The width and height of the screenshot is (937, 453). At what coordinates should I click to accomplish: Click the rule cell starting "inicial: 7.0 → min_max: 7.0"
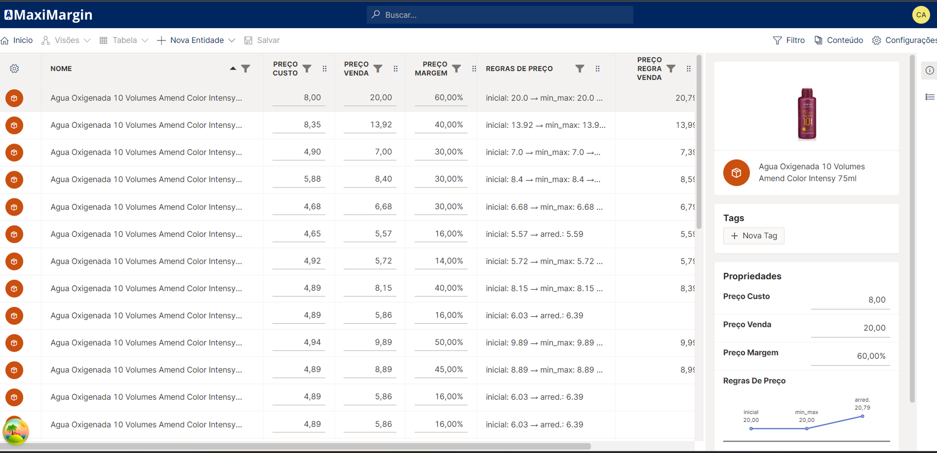[x=543, y=152]
